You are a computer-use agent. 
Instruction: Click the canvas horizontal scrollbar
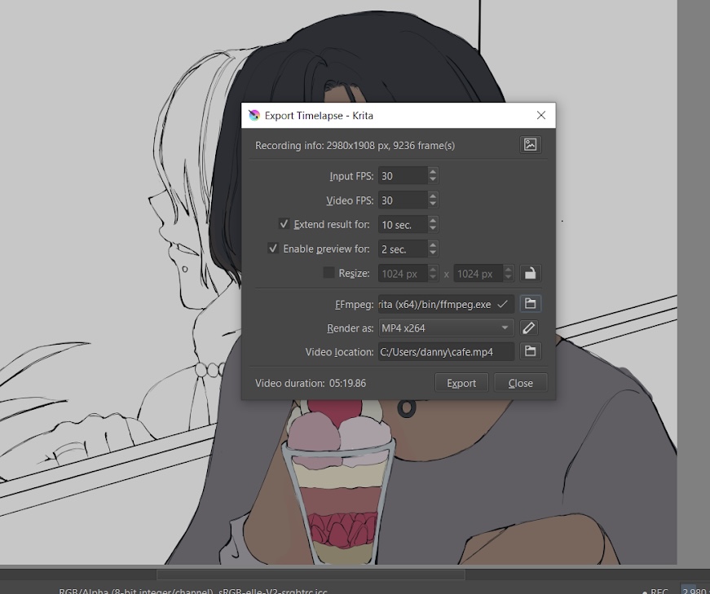[310, 574]
